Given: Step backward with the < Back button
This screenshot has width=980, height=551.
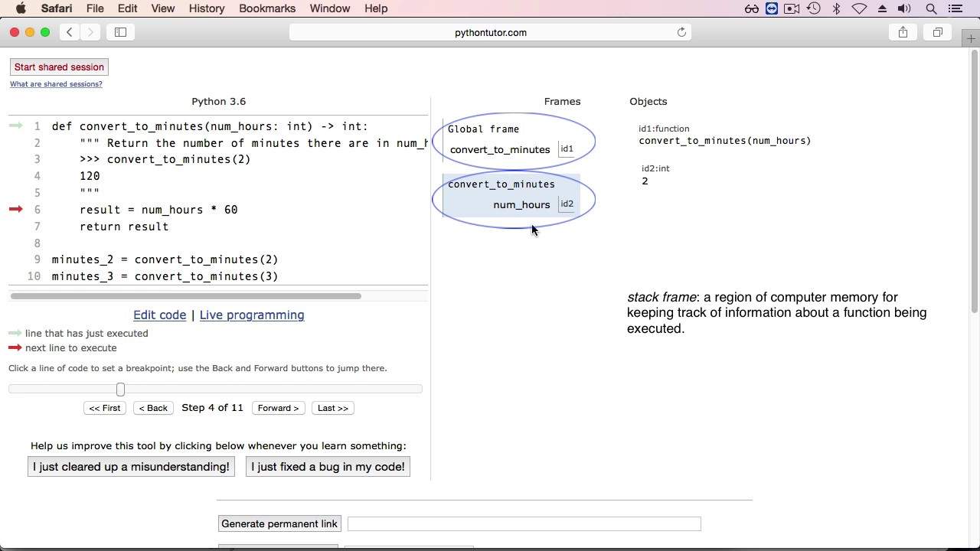Looking at the screenshot, I should 153,408.
